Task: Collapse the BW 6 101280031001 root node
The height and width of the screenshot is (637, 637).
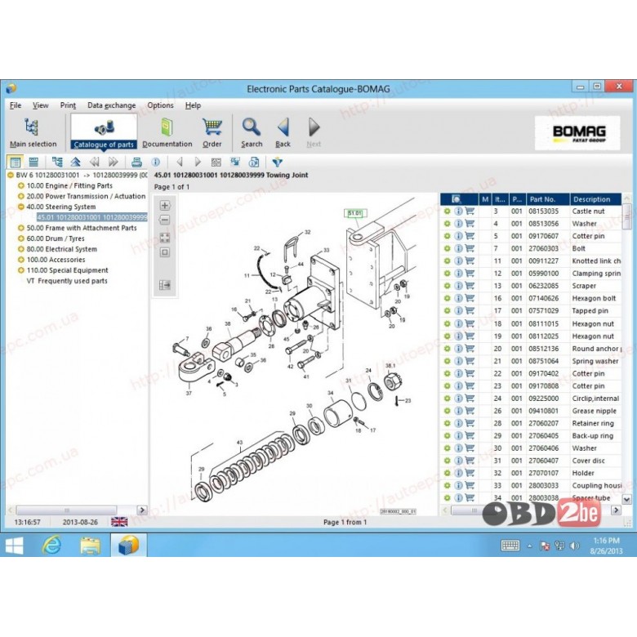Action: coord(11,175)
